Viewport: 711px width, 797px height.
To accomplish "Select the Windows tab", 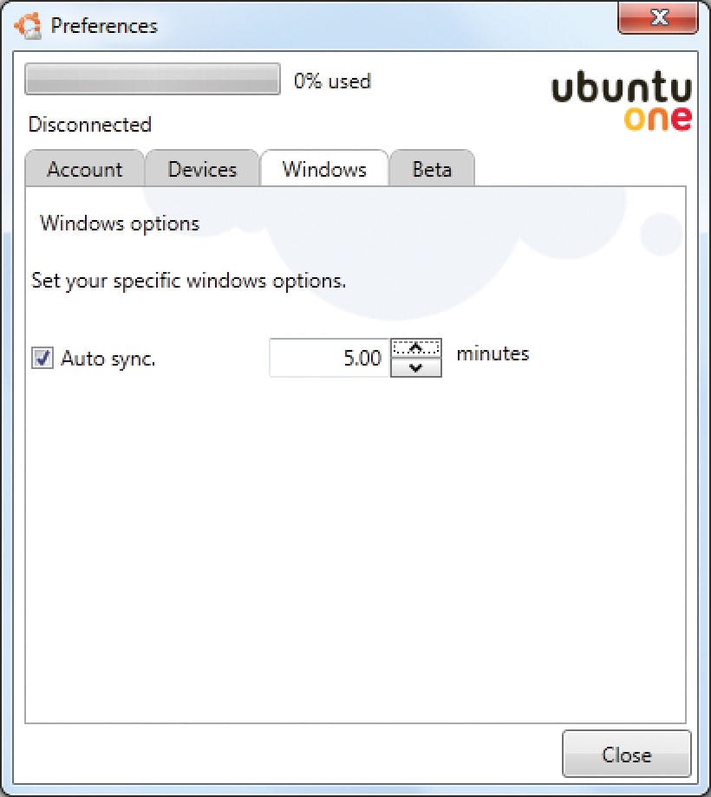I will click(324, 169).
